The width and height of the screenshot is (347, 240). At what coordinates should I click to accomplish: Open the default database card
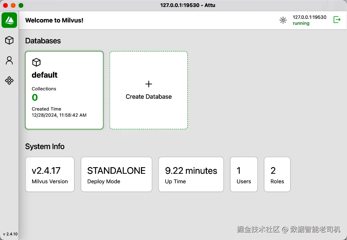coord(64,90)
